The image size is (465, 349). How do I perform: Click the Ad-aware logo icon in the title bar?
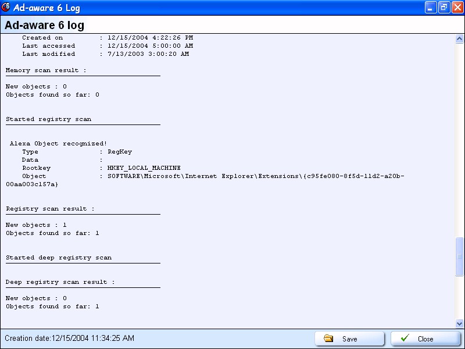[6, 7]
